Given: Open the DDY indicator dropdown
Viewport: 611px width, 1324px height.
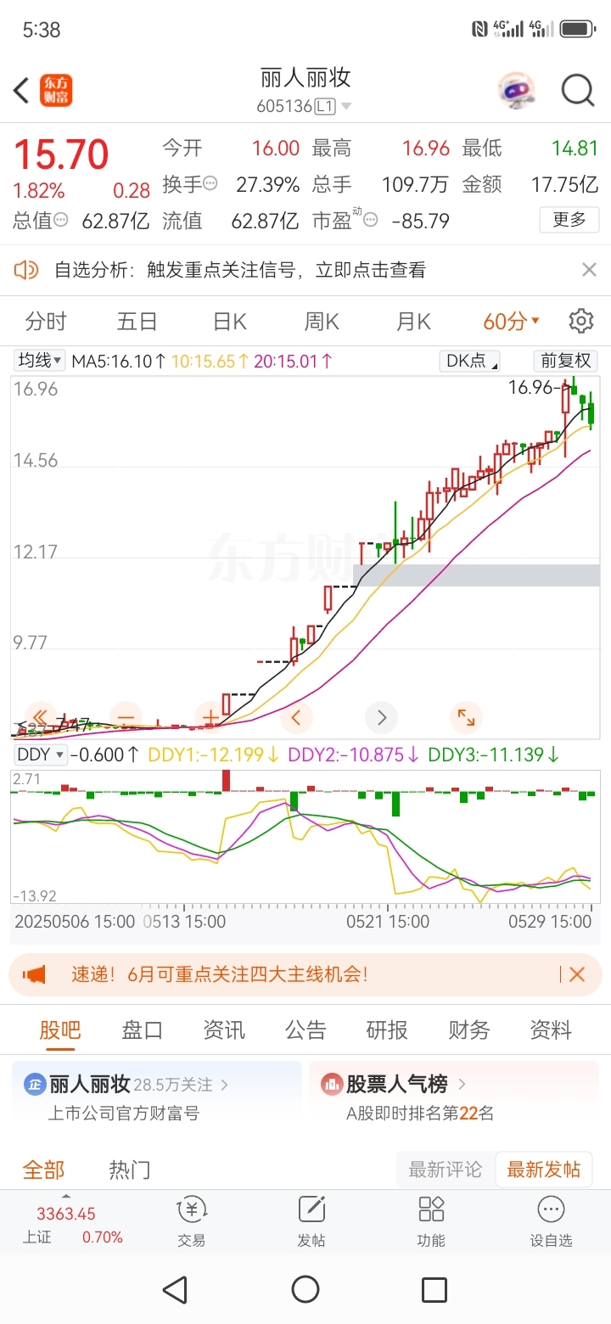Looking at the screenshot, I should pyautogui.click(x=41, y=755).
